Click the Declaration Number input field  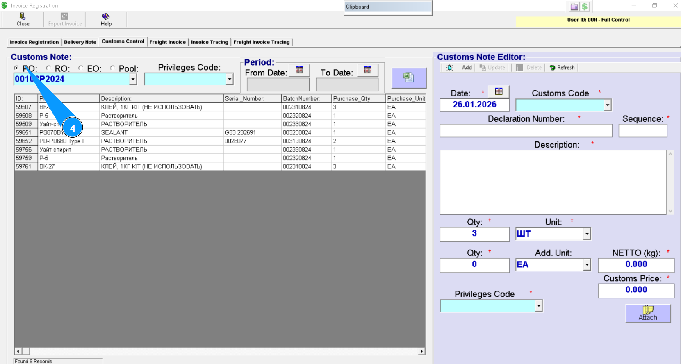pos(526,131)
